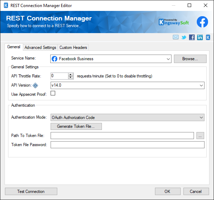
Task: Increase the API Throttle Rate value
Action: click(x=71, y=75)
